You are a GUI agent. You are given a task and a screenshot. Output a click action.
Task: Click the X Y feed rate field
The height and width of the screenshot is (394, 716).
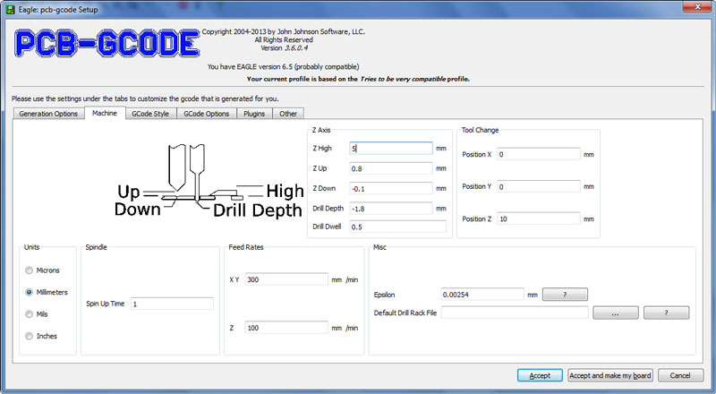(x=286, y=279)
